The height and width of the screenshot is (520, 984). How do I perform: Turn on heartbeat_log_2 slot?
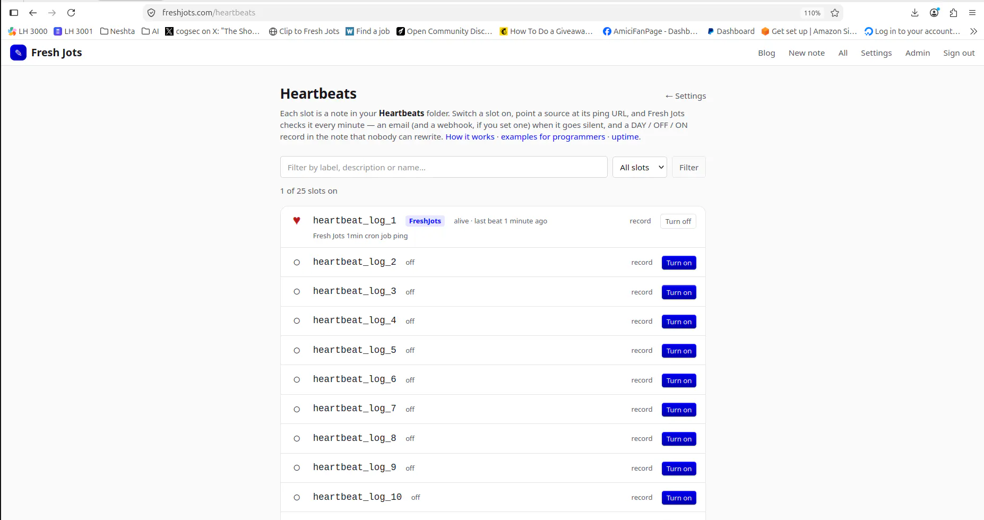(679, 263)
